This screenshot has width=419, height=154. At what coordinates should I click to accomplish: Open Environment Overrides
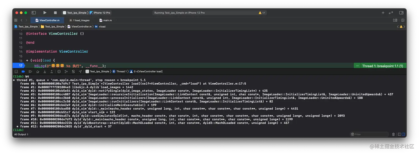[x=73, y=71]
